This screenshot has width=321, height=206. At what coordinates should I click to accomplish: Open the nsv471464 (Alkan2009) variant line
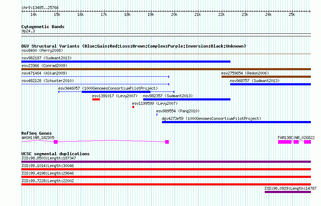pyautogui.click(x=95, y=77)
